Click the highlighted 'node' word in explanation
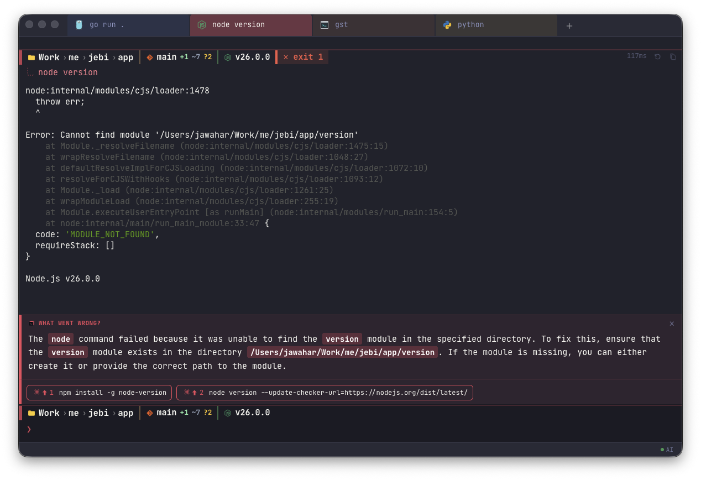The width and height of the screenshot is (701, 480). click(61, 339)
